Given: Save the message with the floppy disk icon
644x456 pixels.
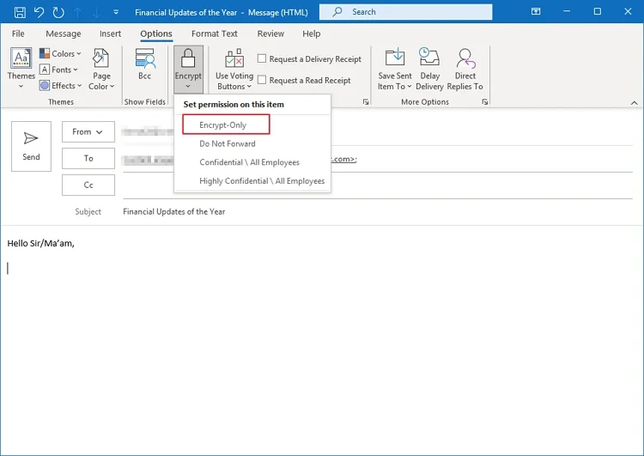Looking at the screenshot, I should 20,12.
